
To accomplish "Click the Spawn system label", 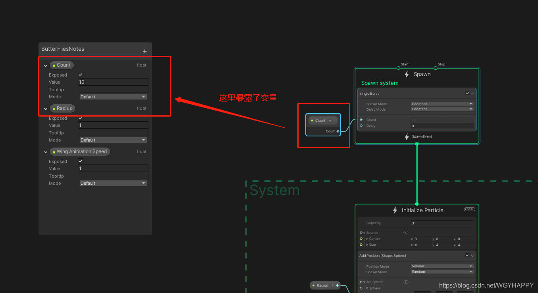I will 380,83.
